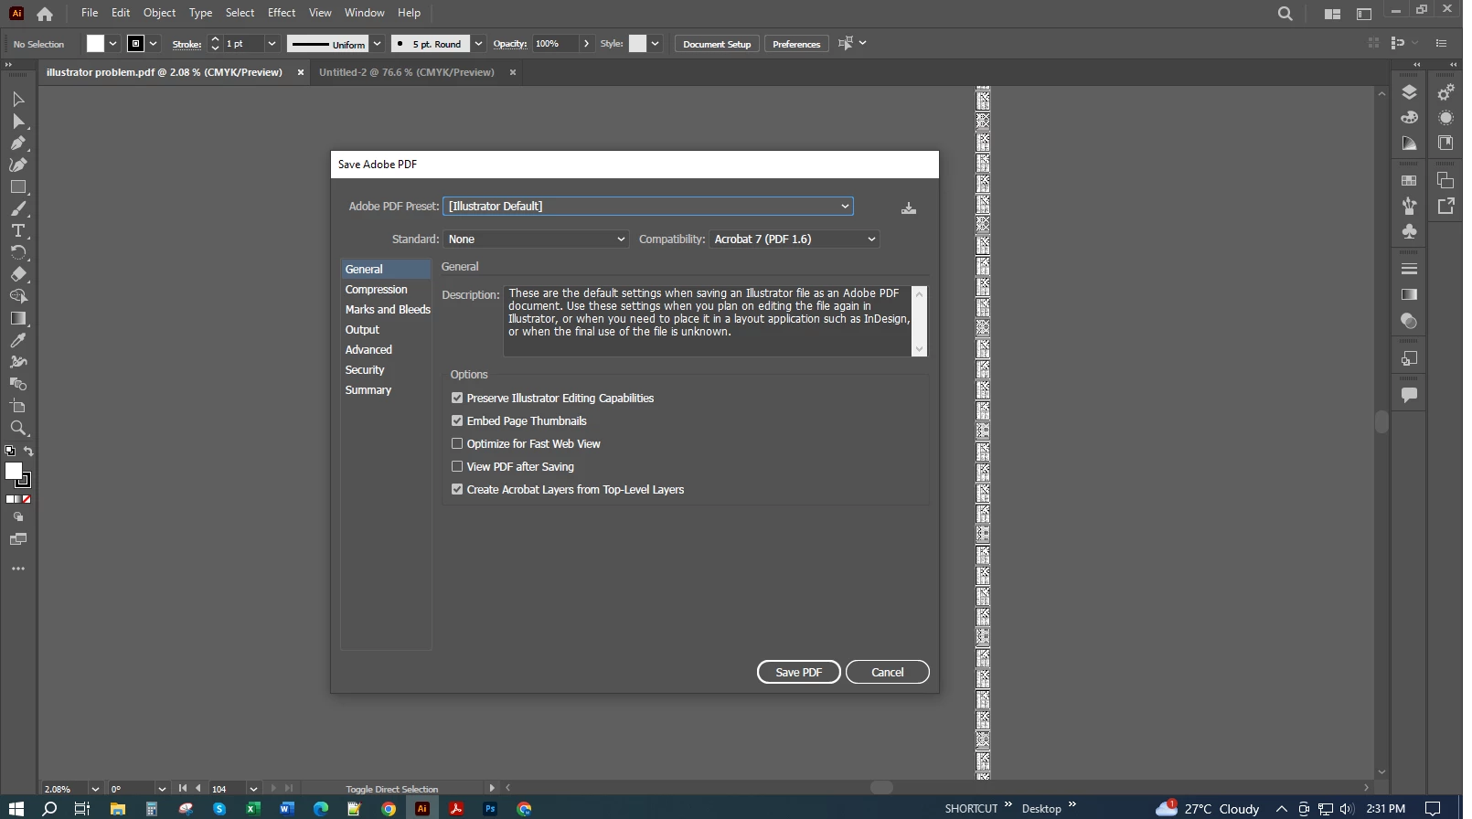Expand the Opacity options arrow

586,44
